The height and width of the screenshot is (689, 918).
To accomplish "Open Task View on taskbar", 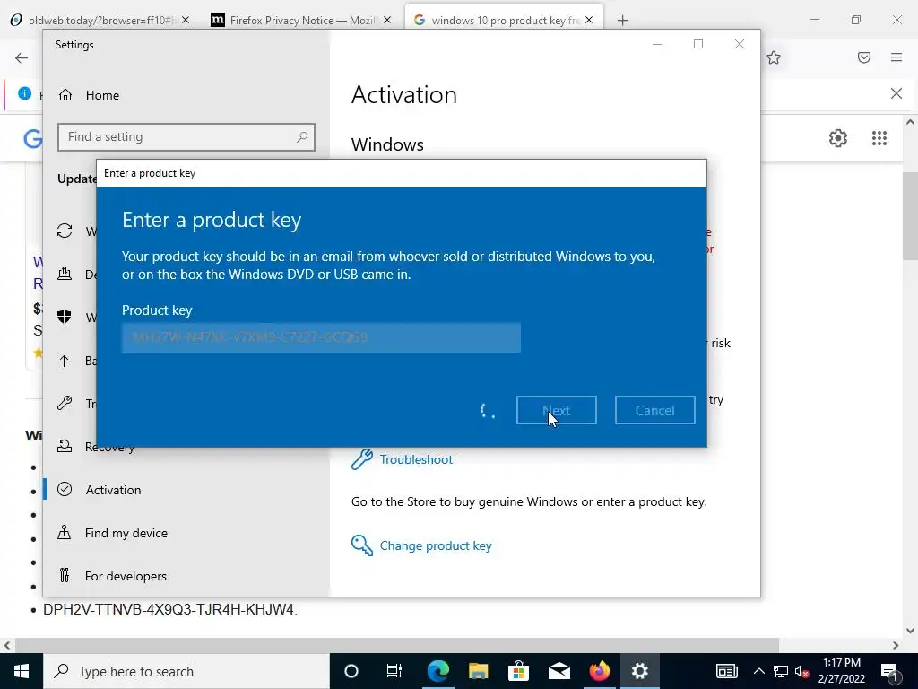I will coord(394,671).
